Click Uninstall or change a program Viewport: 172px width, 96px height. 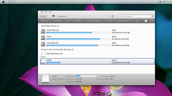(x=117, y=21)
